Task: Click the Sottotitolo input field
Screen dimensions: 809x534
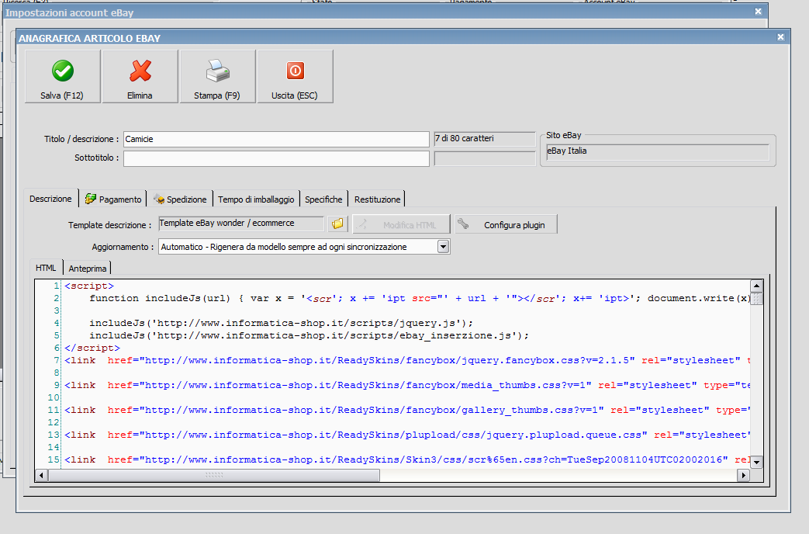Action: click(276, 158)
